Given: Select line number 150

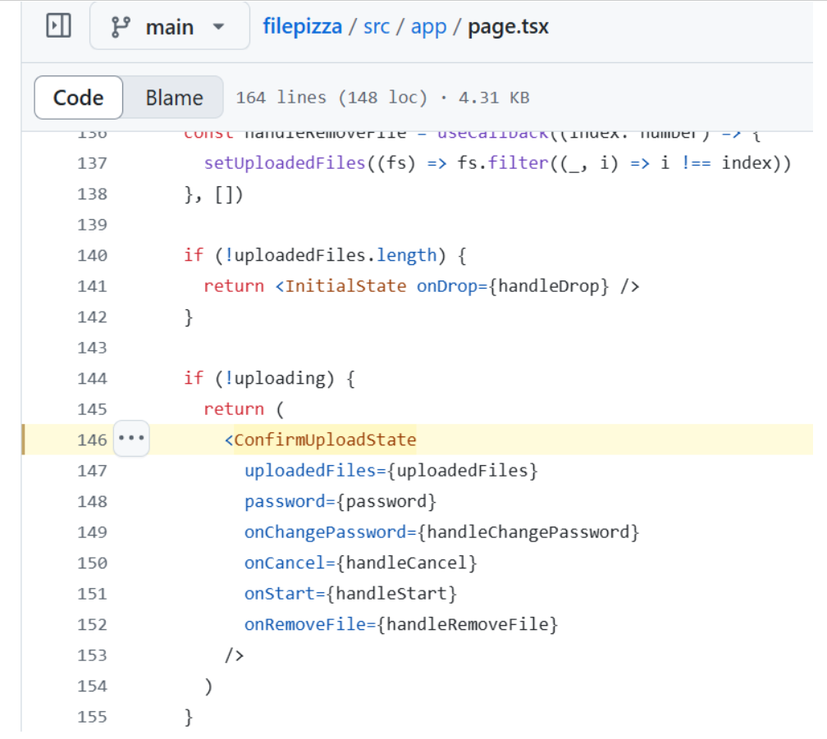Looking at the screenshot, I should (92, 563).
